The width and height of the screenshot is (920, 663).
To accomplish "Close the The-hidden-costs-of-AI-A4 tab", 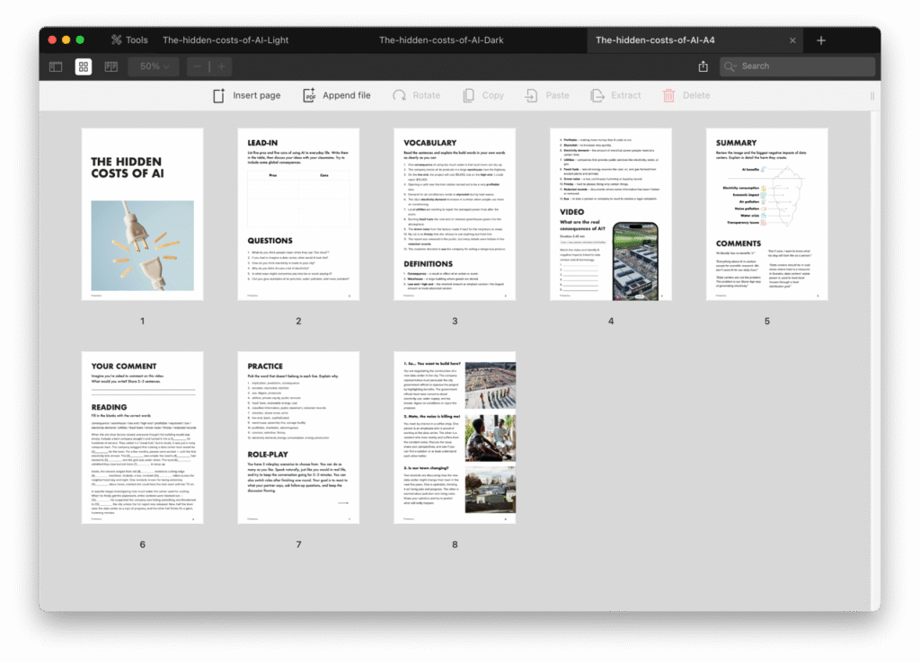I will (x=792, y=40).
